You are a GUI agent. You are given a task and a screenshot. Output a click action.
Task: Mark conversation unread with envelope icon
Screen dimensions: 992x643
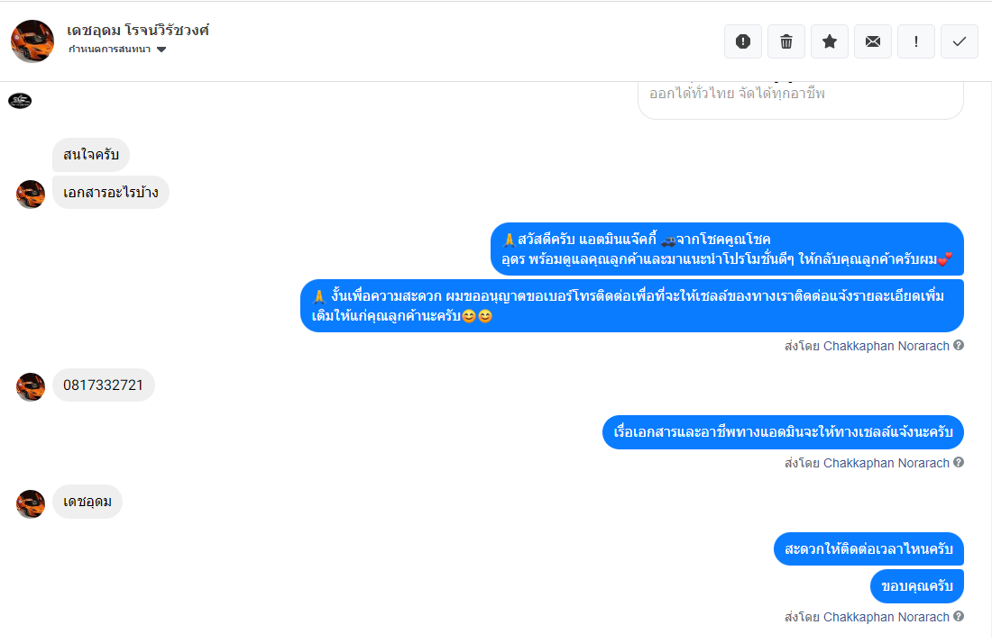pyautogui.click(x=873, y=41)
